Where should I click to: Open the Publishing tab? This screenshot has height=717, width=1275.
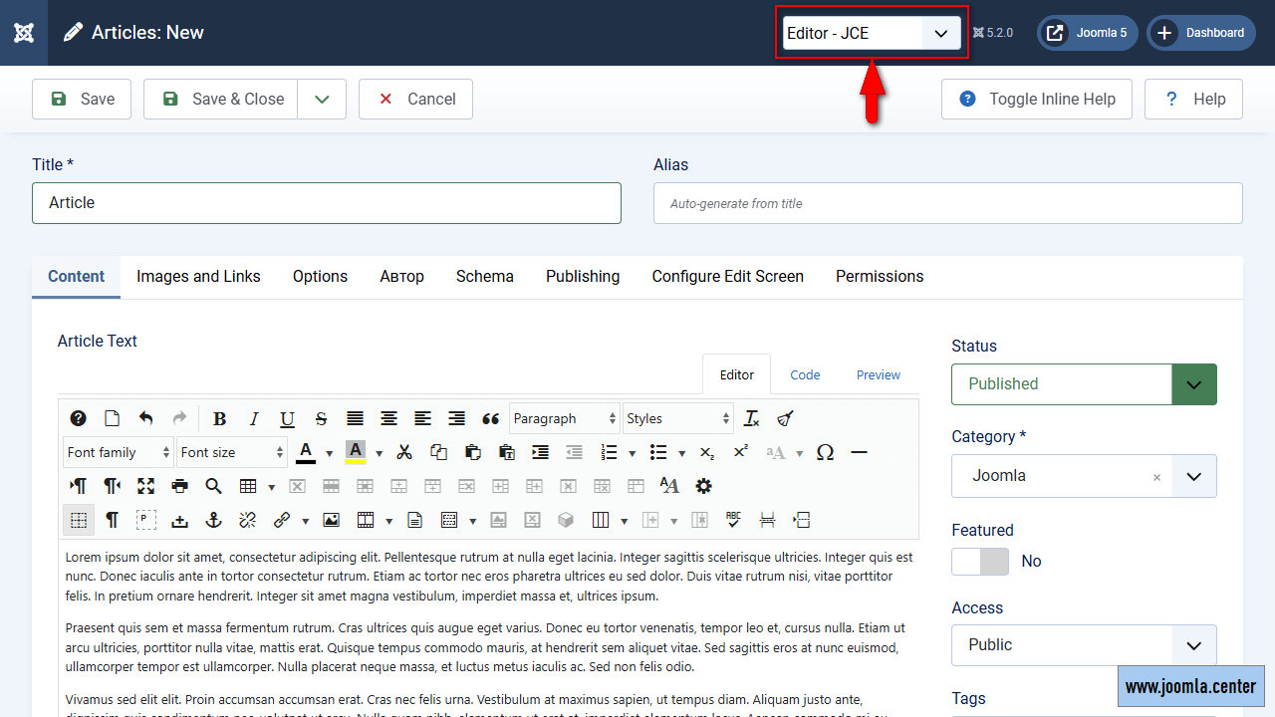pos(583,277)
